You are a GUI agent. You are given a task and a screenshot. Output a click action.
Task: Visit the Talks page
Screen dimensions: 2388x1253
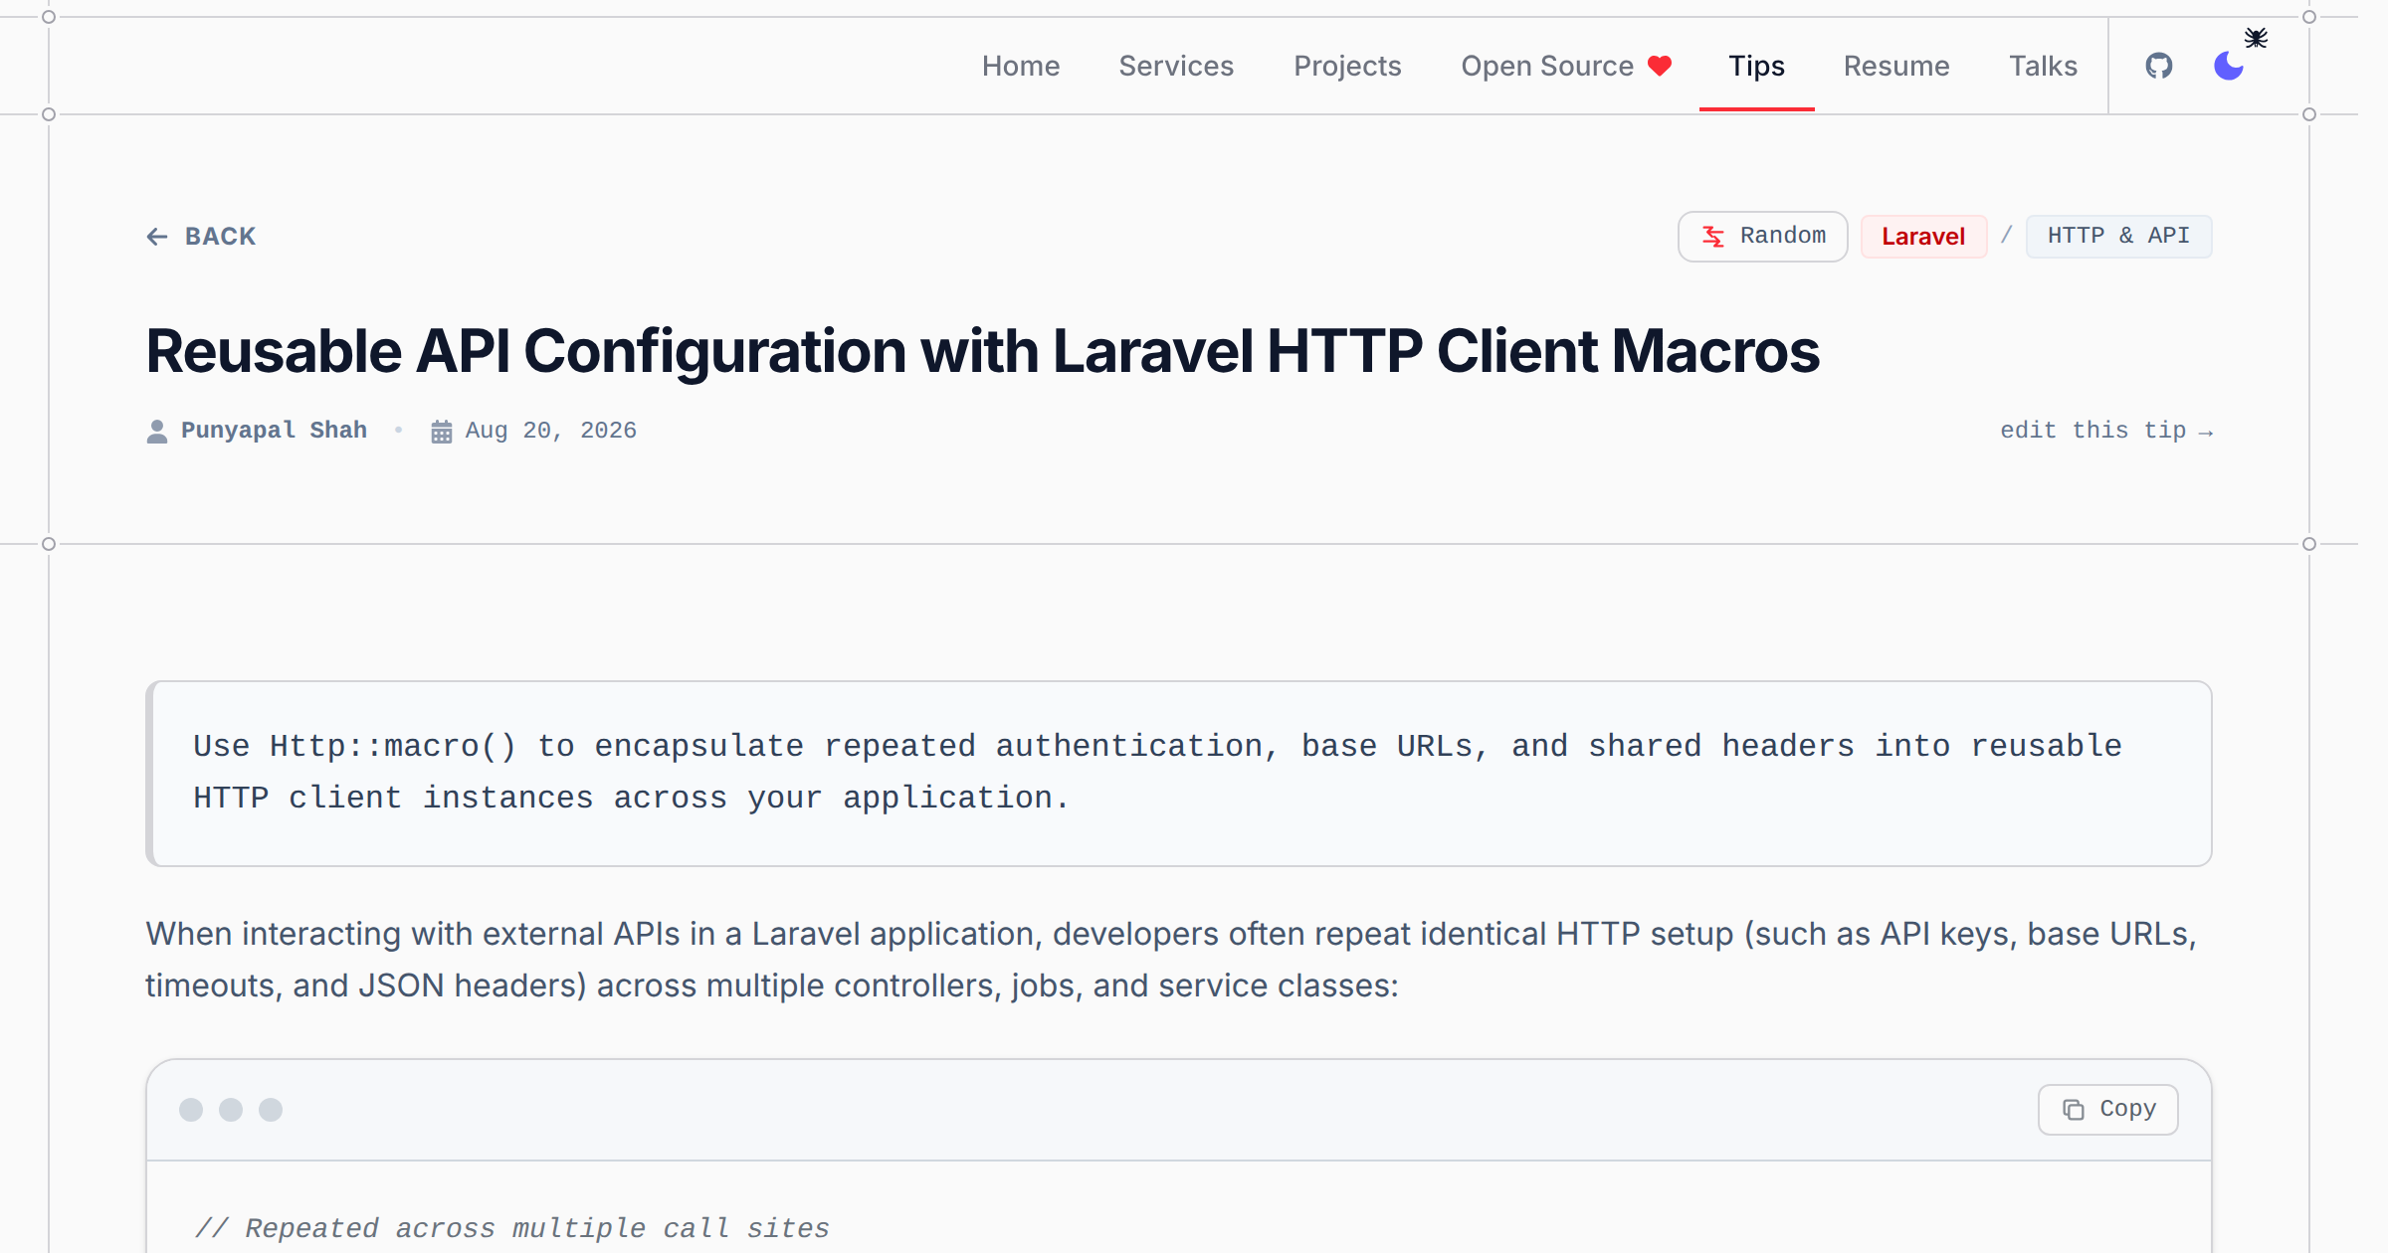point(2043,66)
